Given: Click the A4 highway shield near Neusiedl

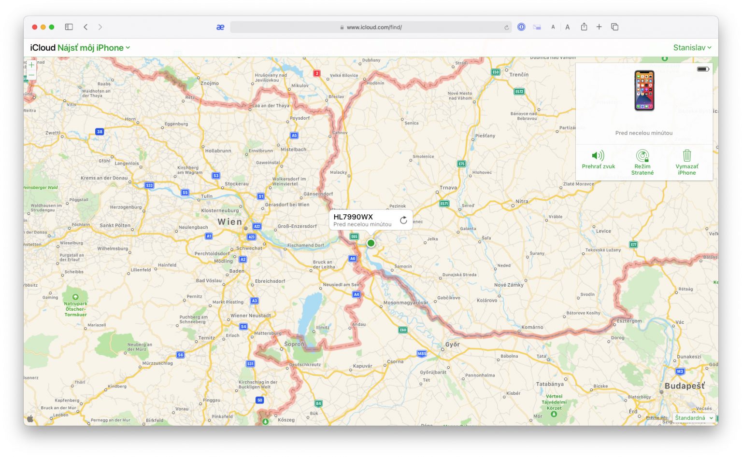Looking at the screenshot, I should coord(356,294).
